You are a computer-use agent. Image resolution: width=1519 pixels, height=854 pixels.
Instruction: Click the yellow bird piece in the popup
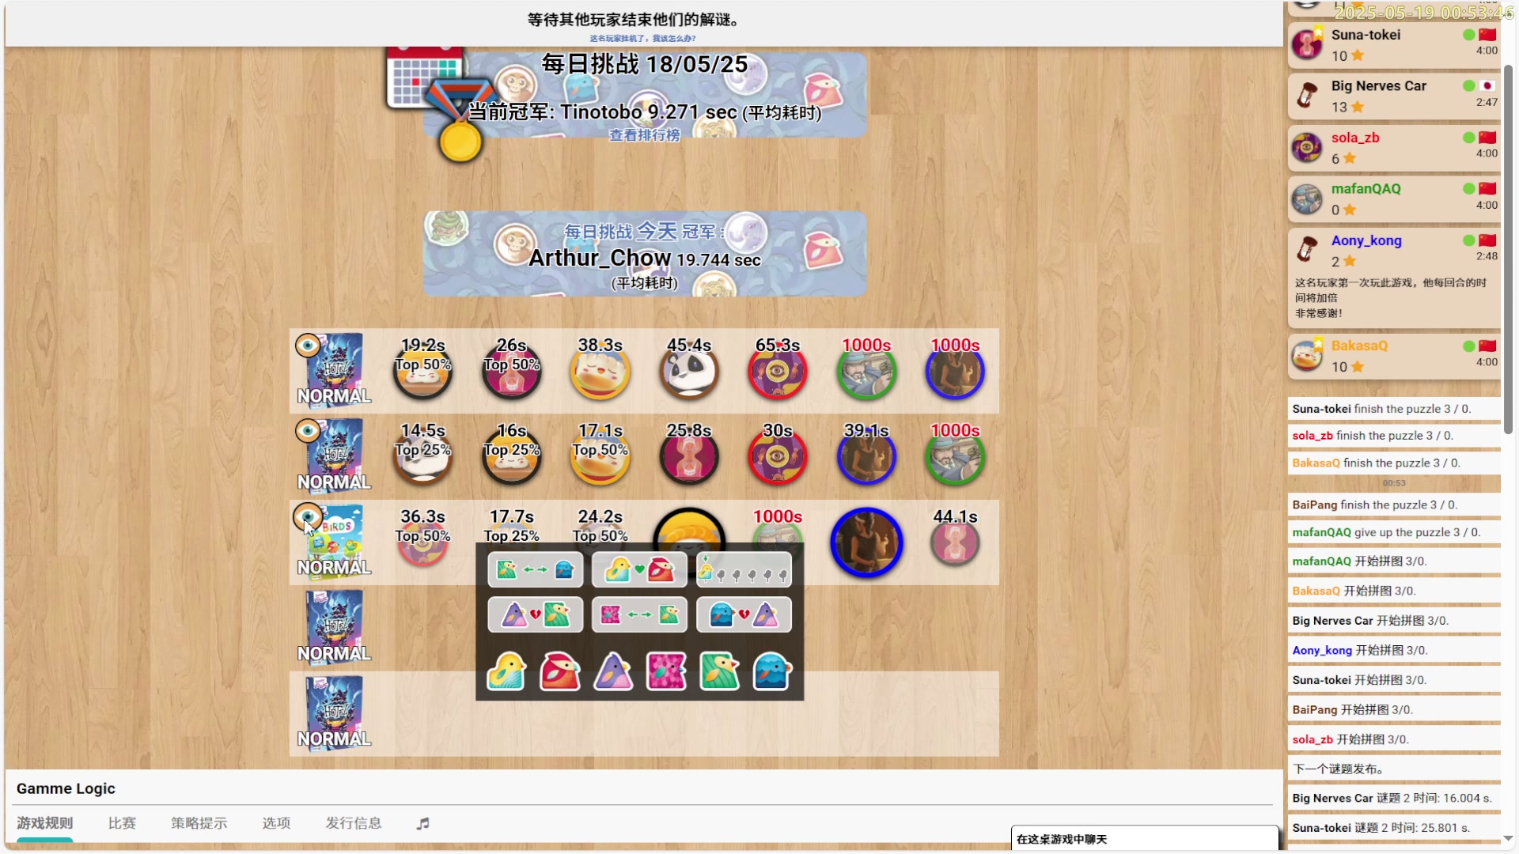click(x=506, y=671)
